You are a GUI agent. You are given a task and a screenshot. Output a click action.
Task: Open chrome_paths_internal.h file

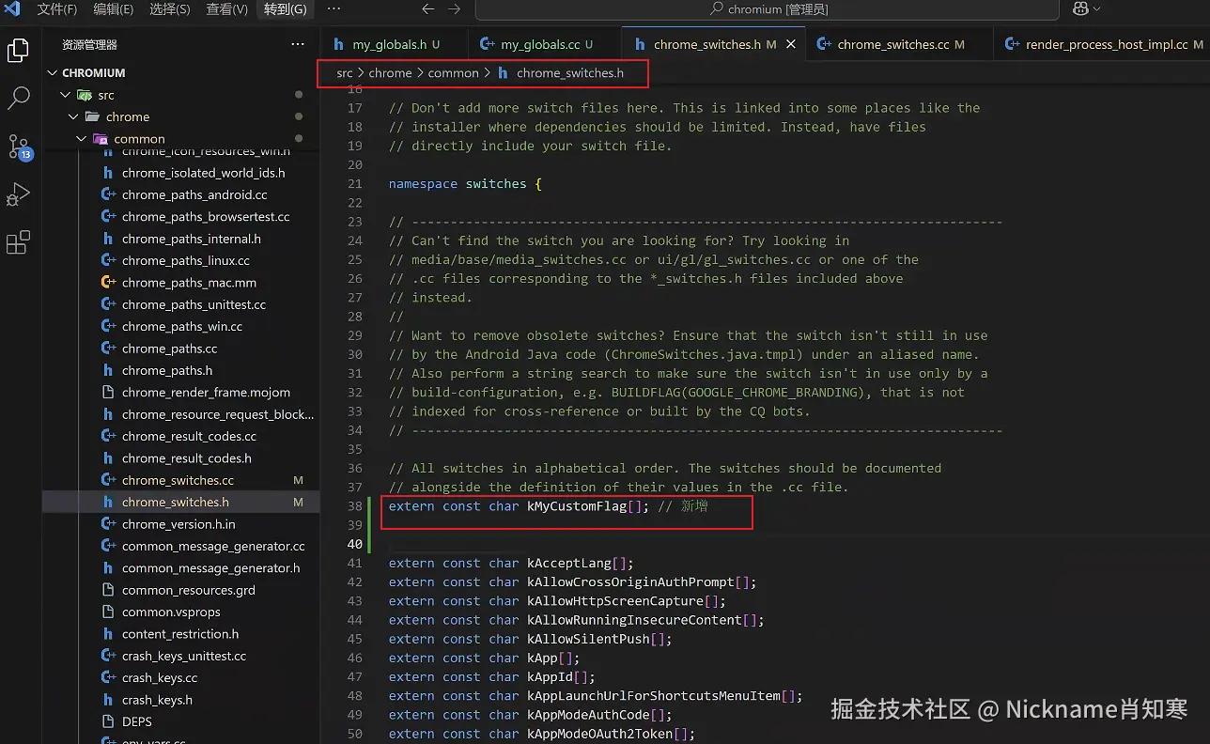click(x=192, y=239)
